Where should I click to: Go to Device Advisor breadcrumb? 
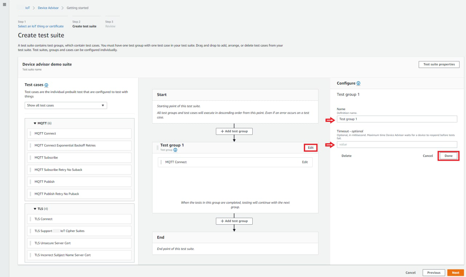point(48,8)
